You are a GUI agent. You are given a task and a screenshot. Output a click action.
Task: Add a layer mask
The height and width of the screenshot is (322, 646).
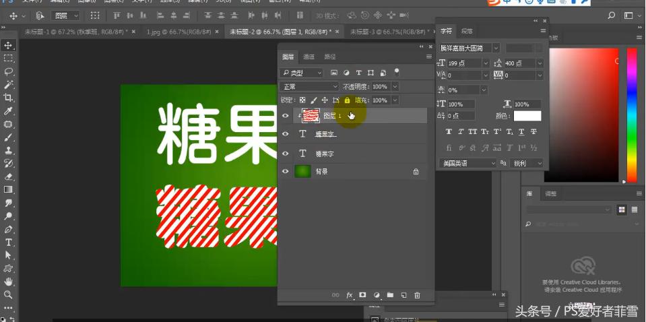tap(362, 295)
